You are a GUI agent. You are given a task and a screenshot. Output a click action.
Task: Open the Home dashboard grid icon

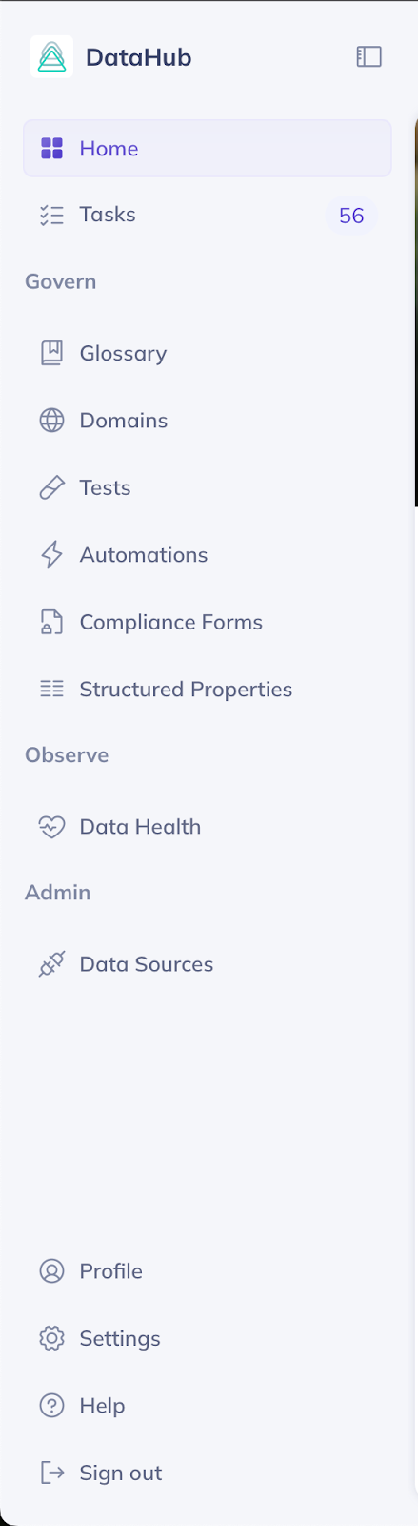[x=51, y=148]
